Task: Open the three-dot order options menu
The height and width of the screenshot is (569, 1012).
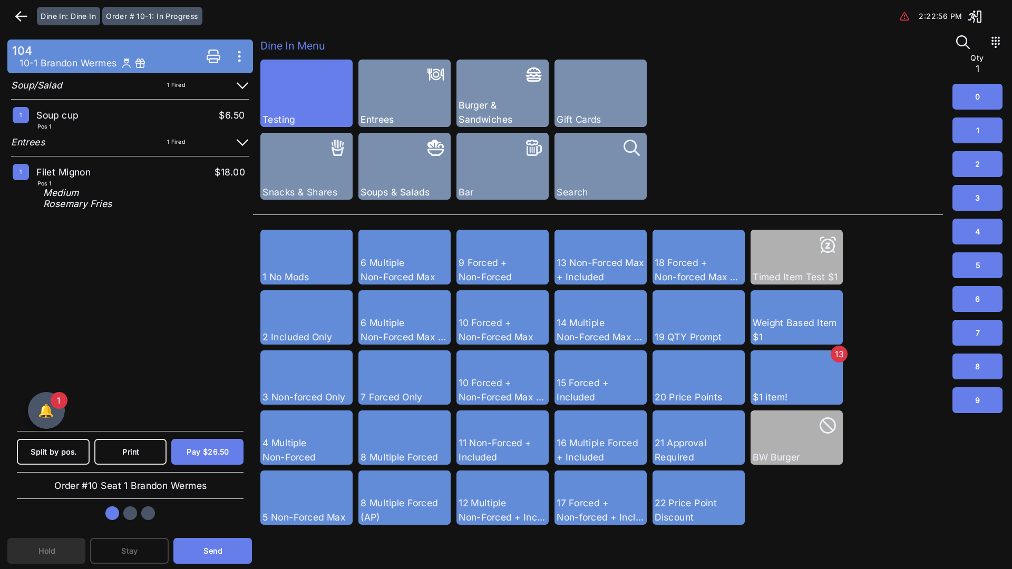Action: [x=239, y=56]
